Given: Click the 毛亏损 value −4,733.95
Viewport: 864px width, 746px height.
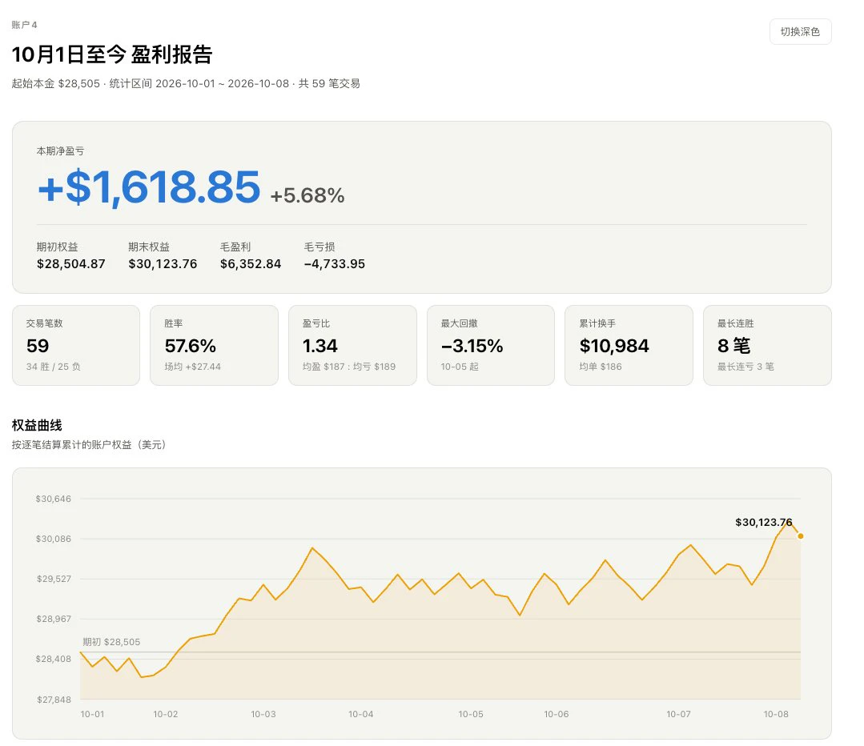Looking at the screenshot, I should [x=335, y=264].
